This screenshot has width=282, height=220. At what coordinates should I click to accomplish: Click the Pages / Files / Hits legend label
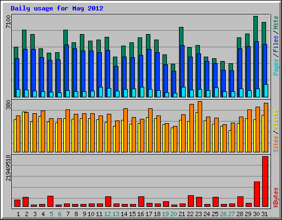coord(275,46)
